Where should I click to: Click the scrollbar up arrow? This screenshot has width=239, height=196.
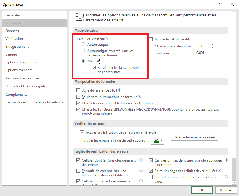[x=234, y=14]
